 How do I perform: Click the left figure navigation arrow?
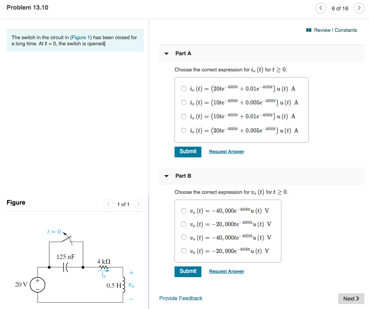(108, 204)
